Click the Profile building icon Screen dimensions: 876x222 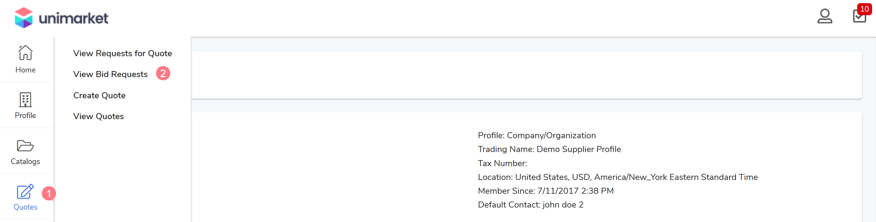coord(26,100)
